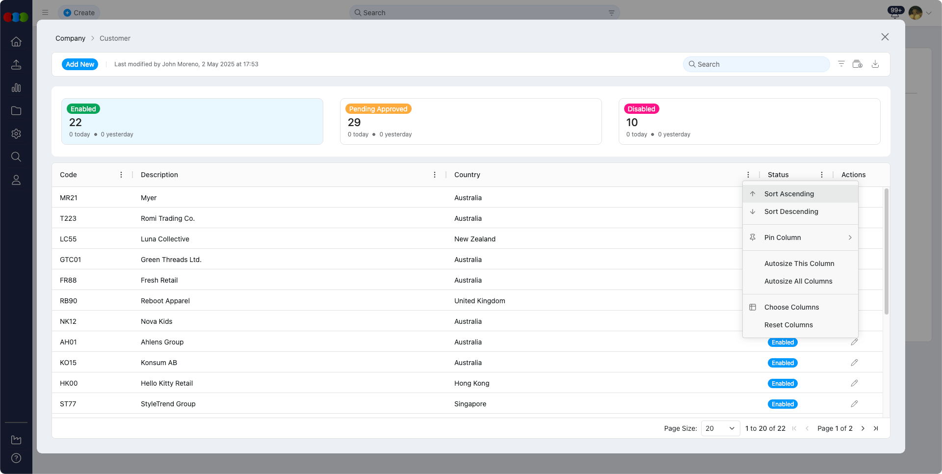Go to the next page of results
The height and width of the screenshot is (474, 942).
pyautogui.click(x=863, y=428)
